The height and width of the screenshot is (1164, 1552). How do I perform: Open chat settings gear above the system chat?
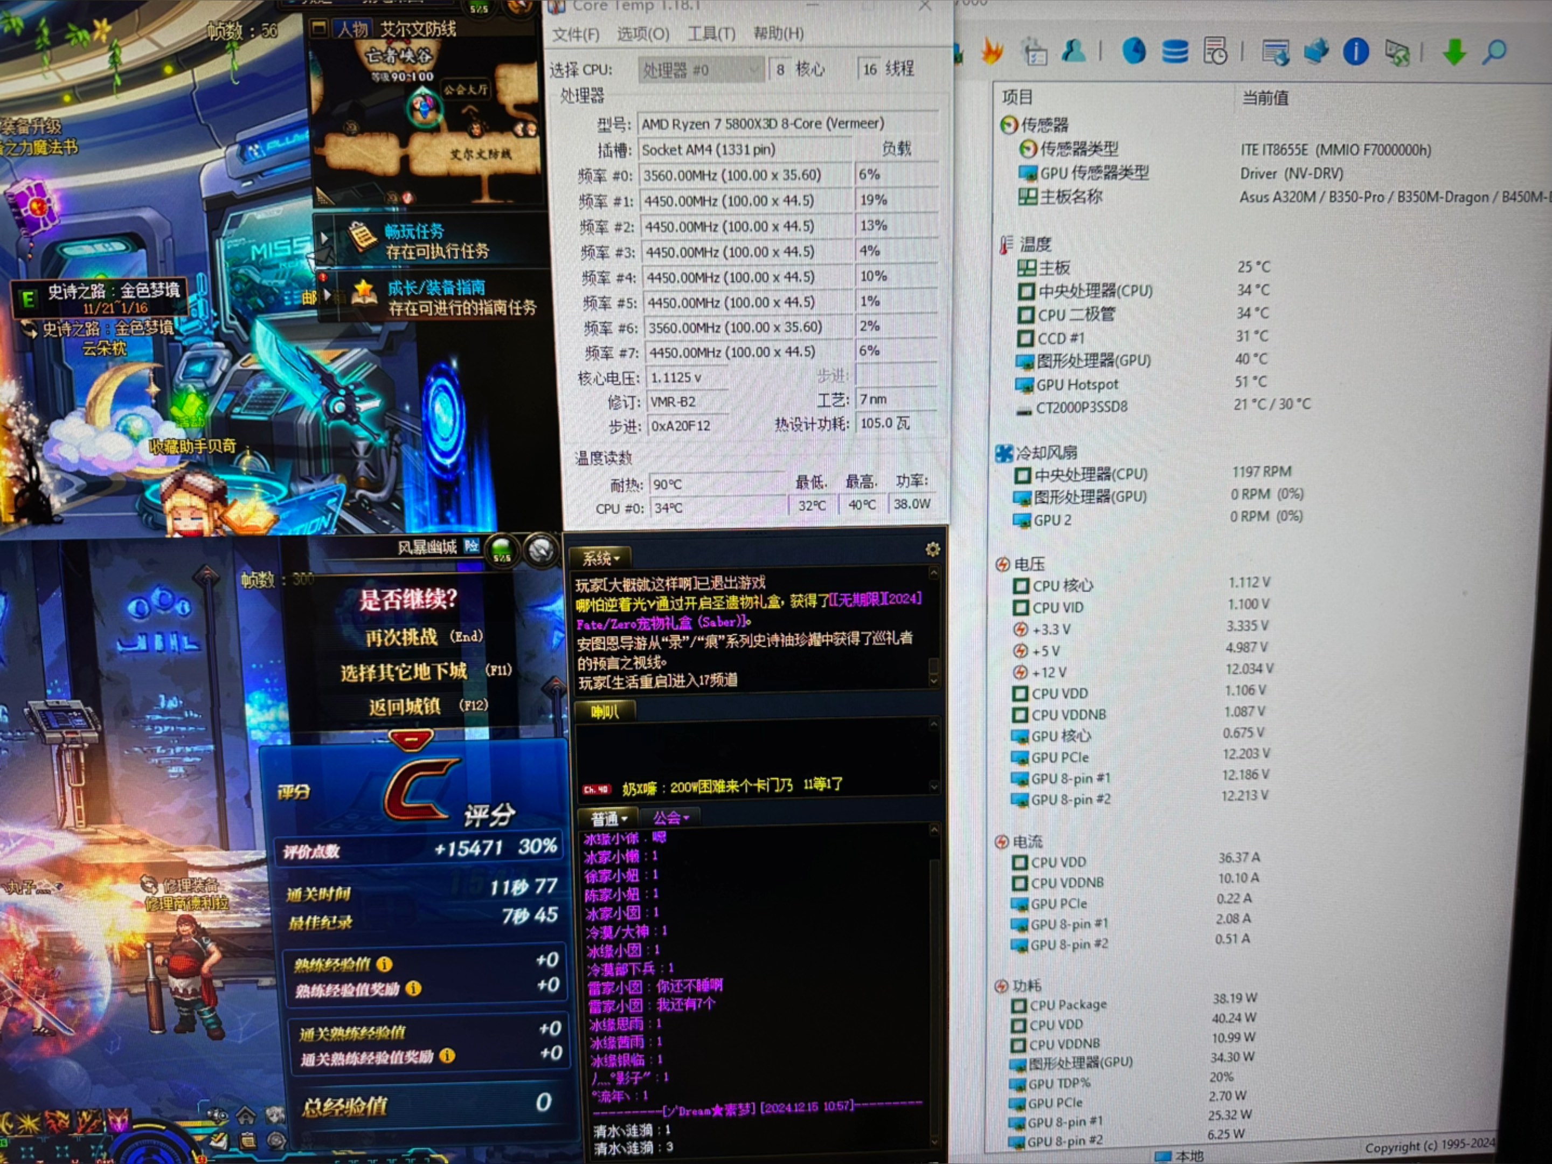(x=932, y=549)
